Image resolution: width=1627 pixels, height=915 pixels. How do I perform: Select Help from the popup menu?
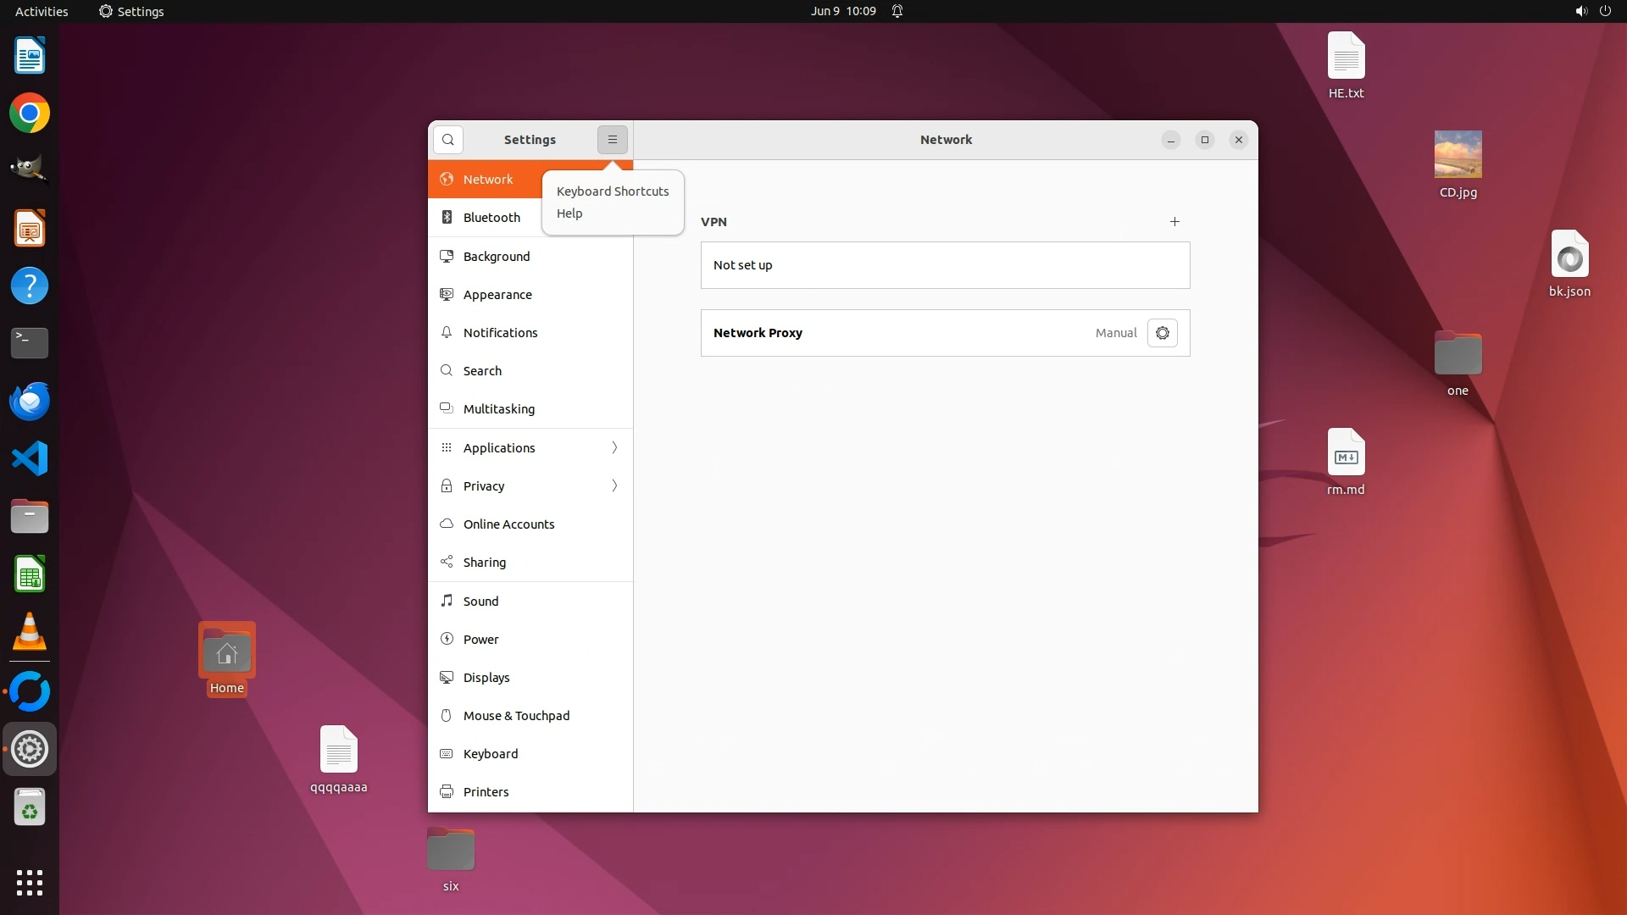(569, 213)
